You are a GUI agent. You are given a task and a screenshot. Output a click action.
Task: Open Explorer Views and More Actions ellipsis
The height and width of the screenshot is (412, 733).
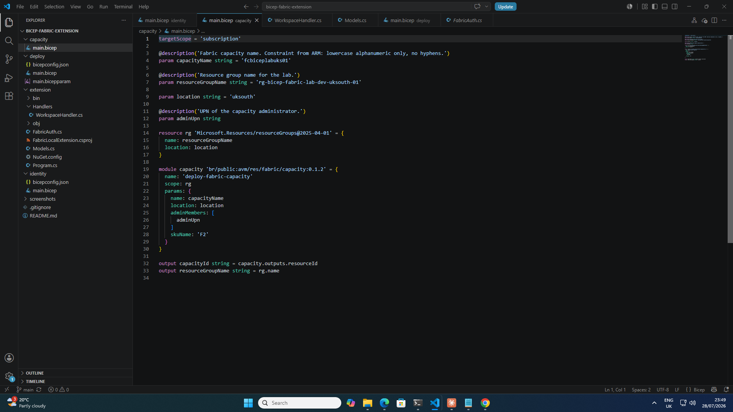click(124, 20)
